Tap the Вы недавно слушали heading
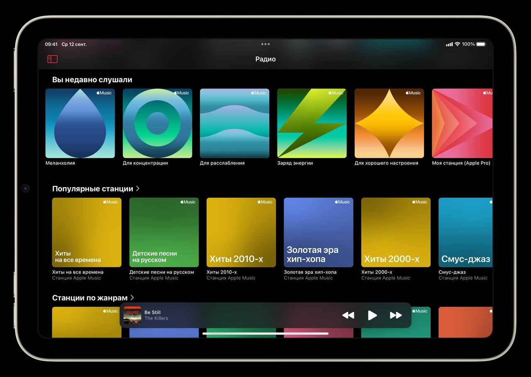Viewport: 531px width, 377px height. pos(92,80)
